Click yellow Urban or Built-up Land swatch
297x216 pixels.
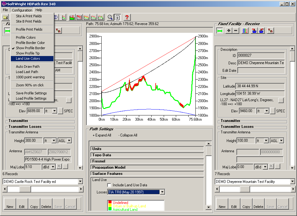[110, 205]
